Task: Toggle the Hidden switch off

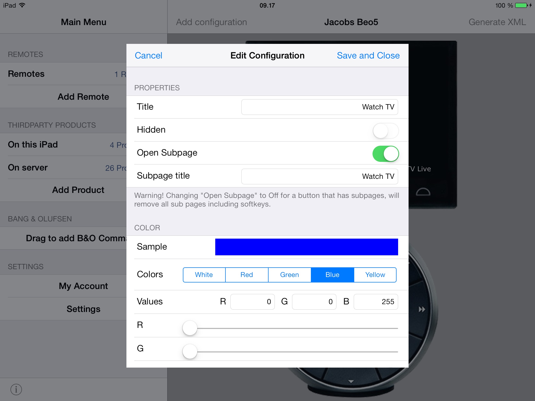Action: (385, 130)
